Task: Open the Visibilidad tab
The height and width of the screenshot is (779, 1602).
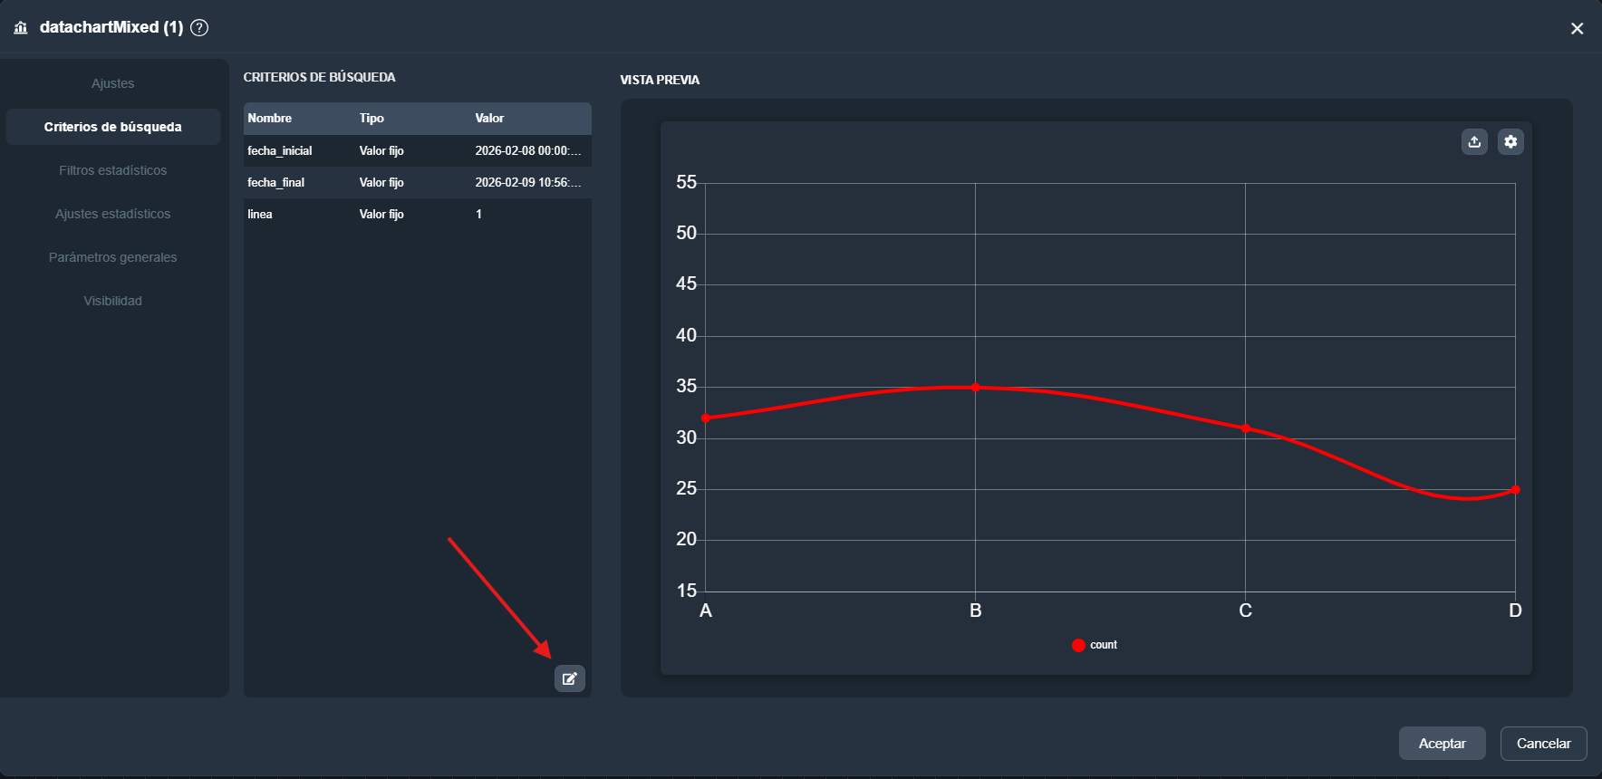Action: click(112, 301)
